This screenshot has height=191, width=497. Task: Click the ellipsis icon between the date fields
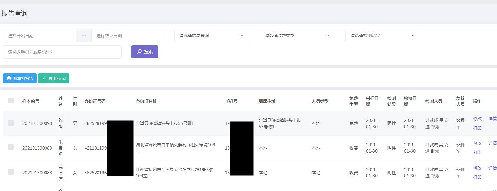point(84,35)
